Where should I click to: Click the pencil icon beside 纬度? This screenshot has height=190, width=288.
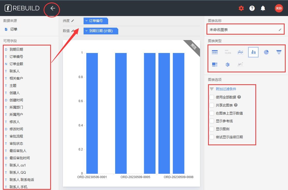(x=73, y=21)
